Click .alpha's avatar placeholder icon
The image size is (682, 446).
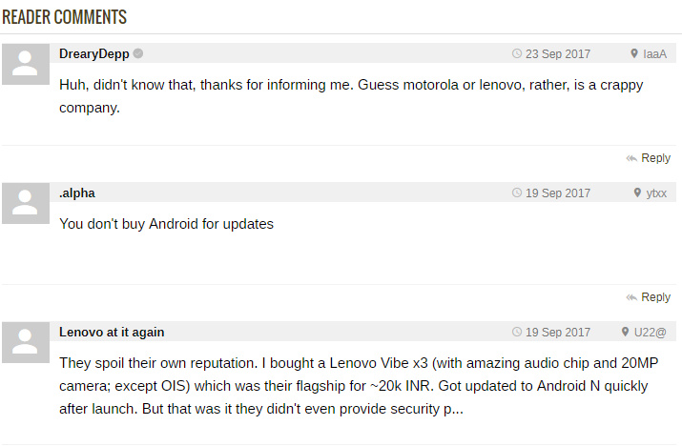tap(26, 204)
